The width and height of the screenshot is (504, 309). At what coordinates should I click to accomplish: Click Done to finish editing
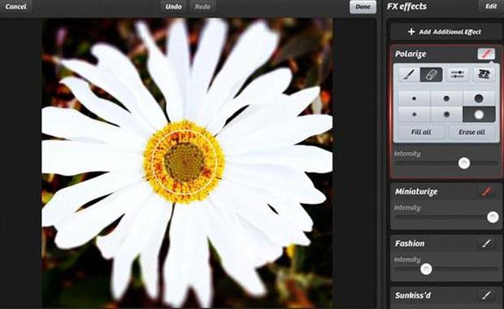pos(363,7)
